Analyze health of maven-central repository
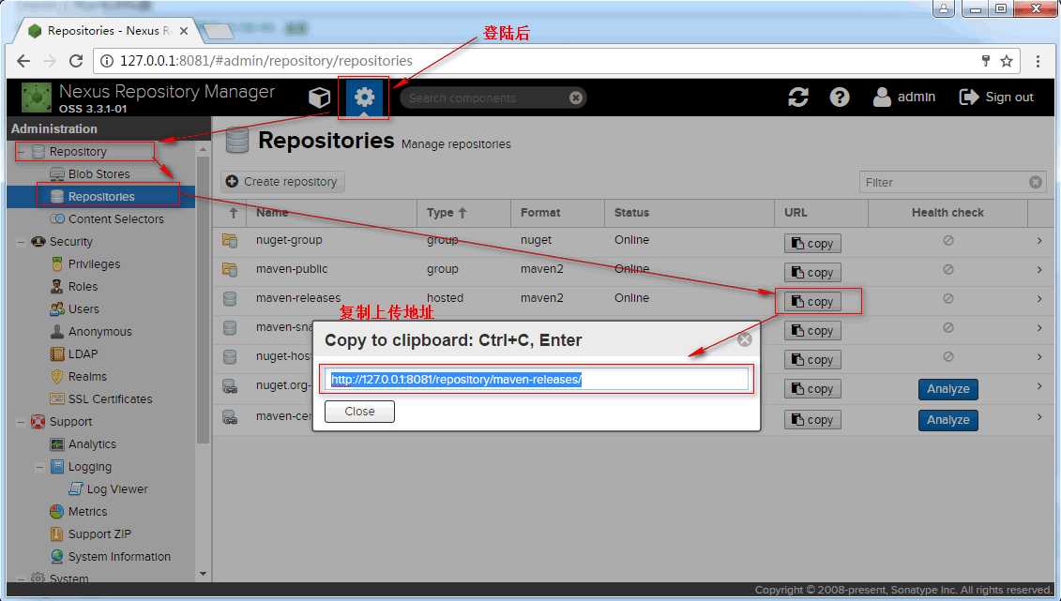1061x601 pixels. [948, 420]
